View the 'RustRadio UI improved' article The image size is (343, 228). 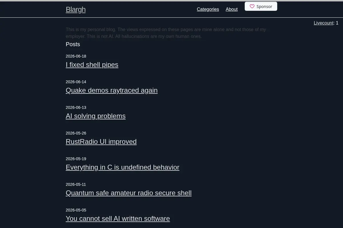coord(101,142)
